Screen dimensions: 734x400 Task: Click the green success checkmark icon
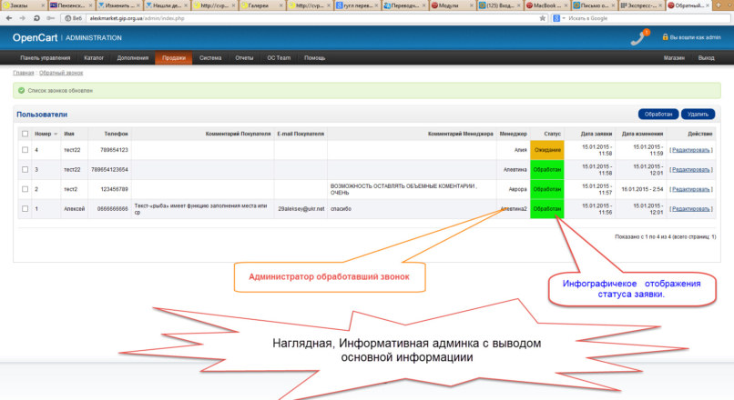point(20,90)
